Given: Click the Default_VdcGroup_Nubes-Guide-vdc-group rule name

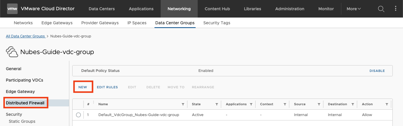Looking at the screenshot, I should [139, 115].
